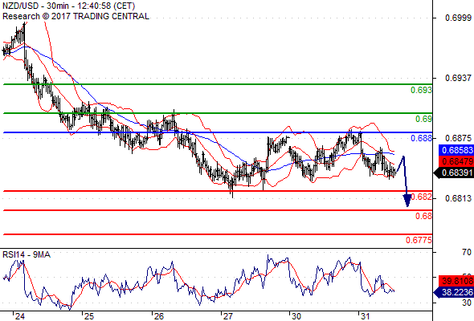Click the blue 0.688 pivot label
This screenshot has height=321, width=474.
pos(421,138)
